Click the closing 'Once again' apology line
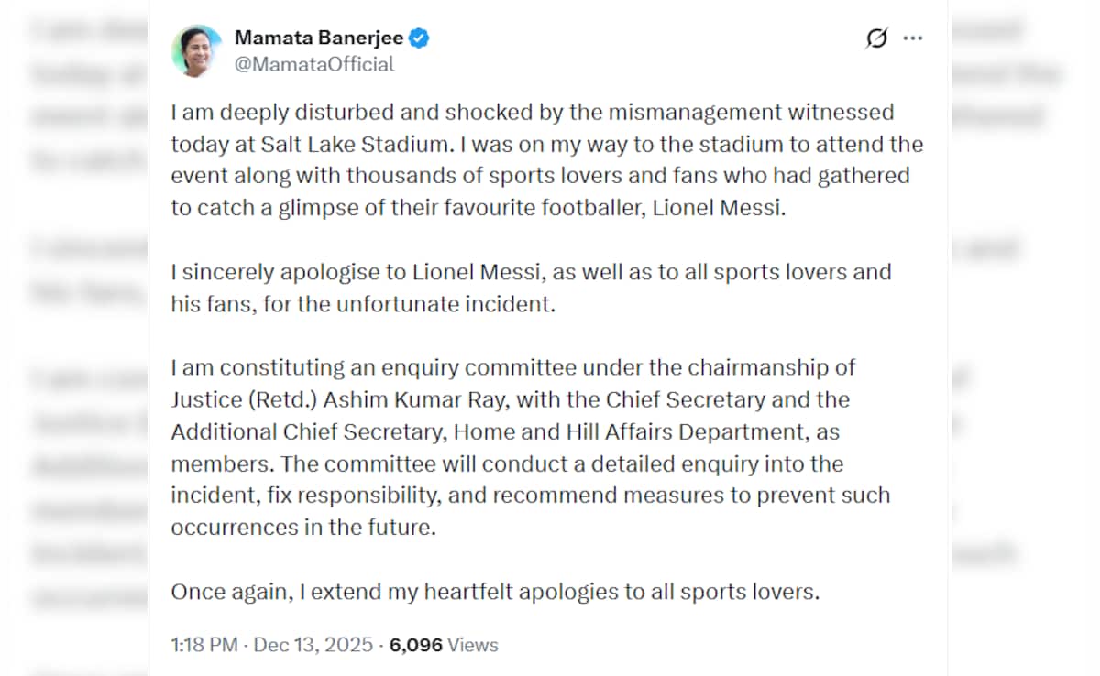 tap(495, 592)
